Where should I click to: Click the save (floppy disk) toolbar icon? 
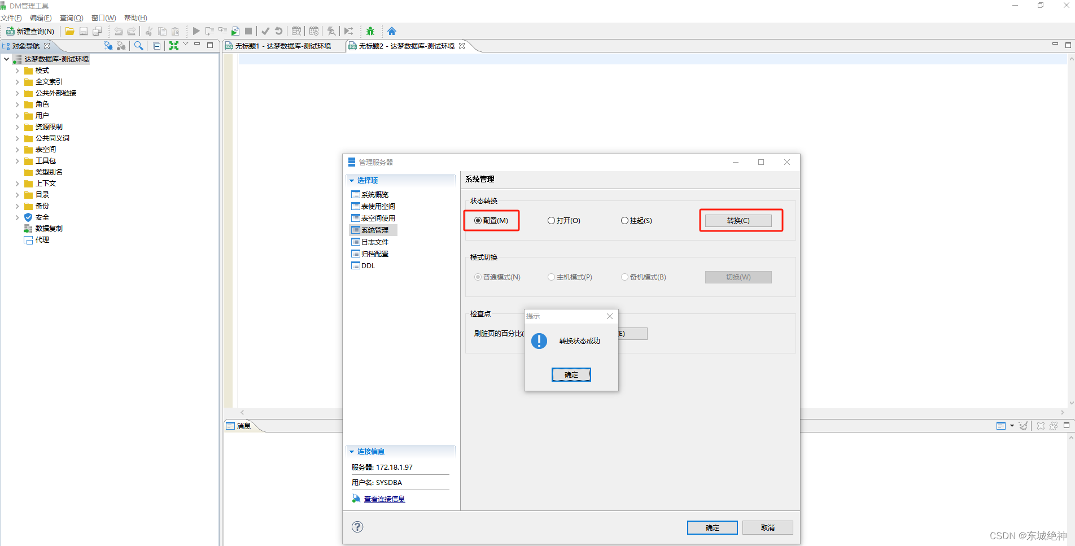point(84,31)
